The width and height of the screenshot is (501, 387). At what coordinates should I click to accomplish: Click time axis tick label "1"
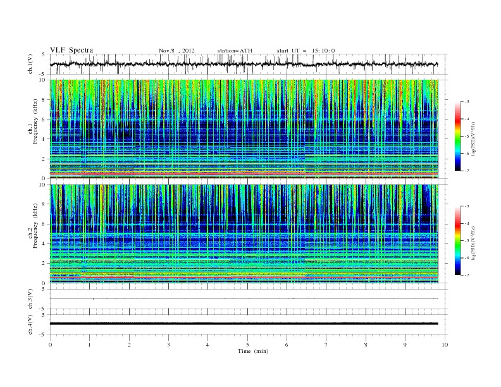(x=89, y=345)
